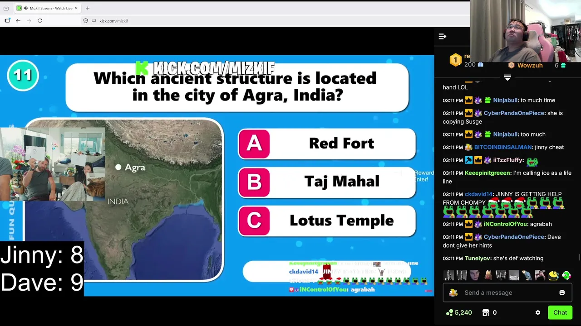Viewport: 581px width, 326px height.
Task: Collapse the chat panel arrow icon
Action: 442,37
